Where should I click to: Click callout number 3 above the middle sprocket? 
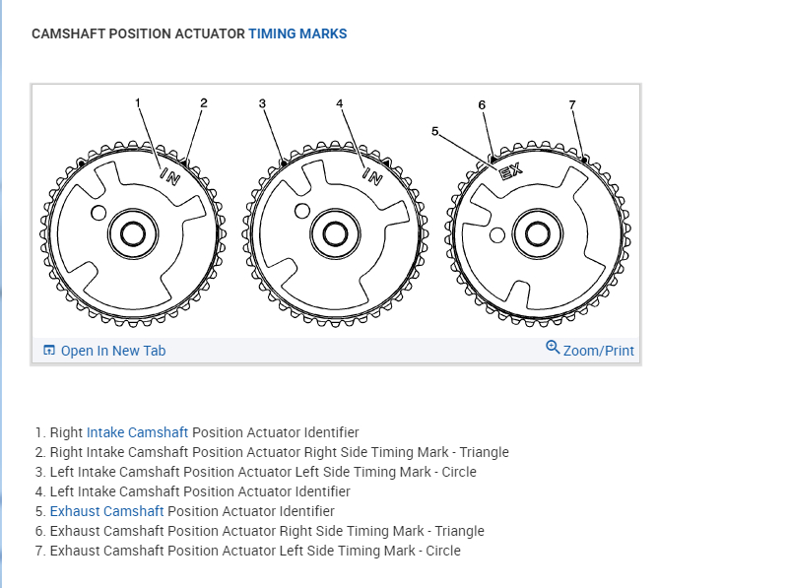click(263, 102)
